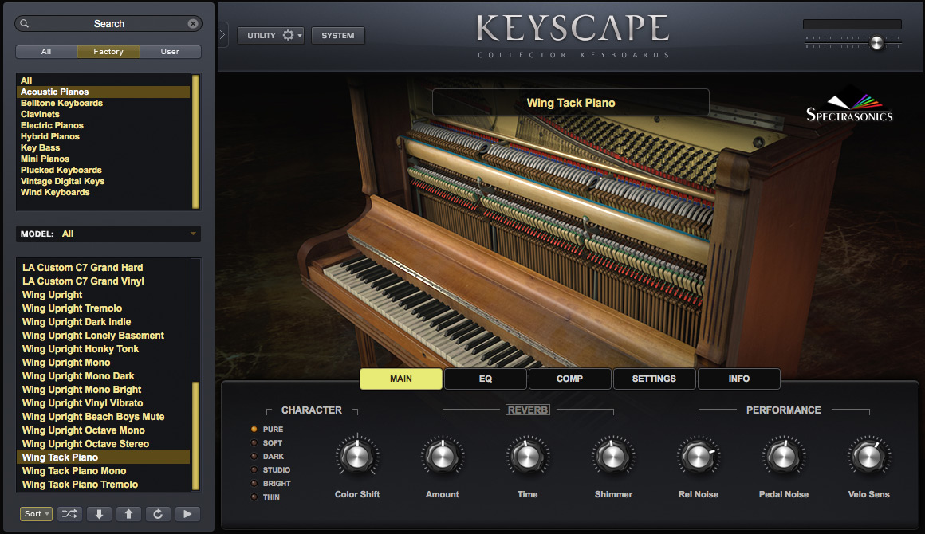Load the Wing Upright Honky Tonk patch
925x534 pixels.
tap(103, 348)
